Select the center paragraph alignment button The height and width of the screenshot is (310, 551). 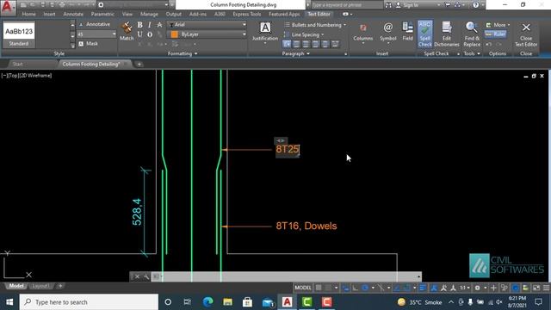(x=306, y=44)
